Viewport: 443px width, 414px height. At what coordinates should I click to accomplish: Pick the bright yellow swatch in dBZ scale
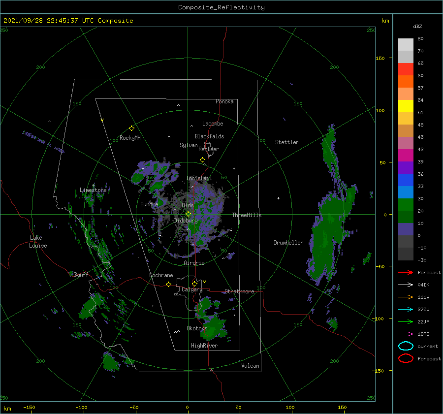pyautogui.click(x=406, y=106)
